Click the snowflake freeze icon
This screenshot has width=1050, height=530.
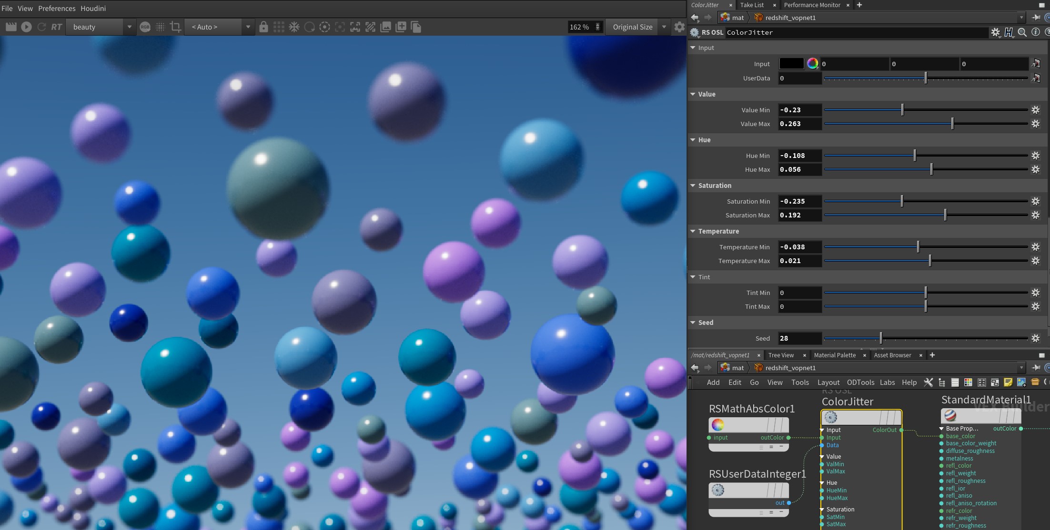[x=294, y=27]
